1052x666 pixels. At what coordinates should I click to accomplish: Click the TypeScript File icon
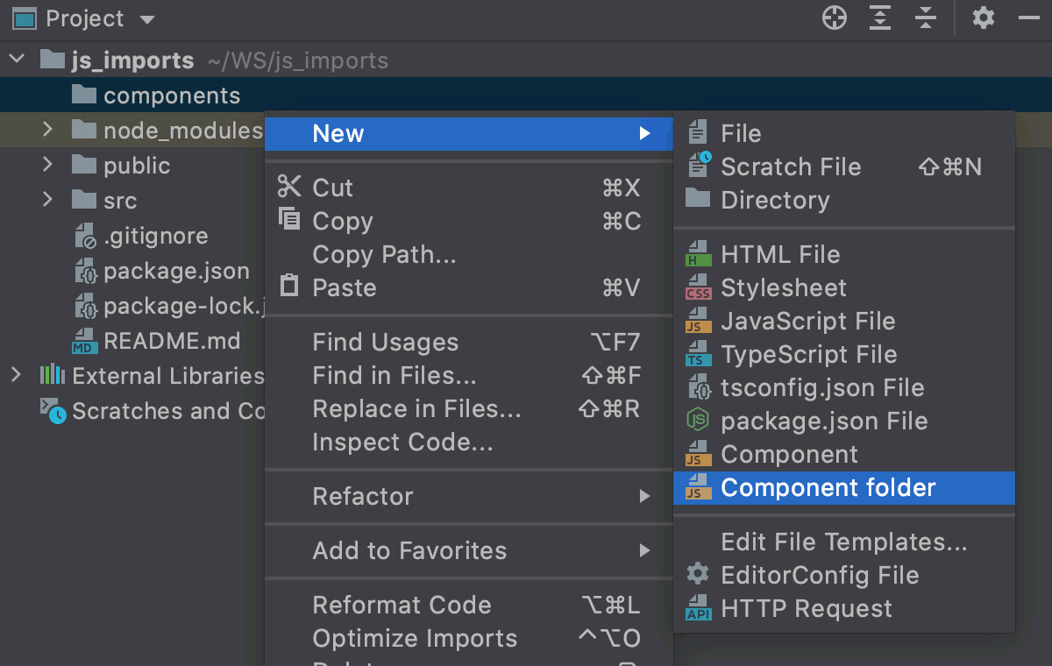[x=699, y=355]
